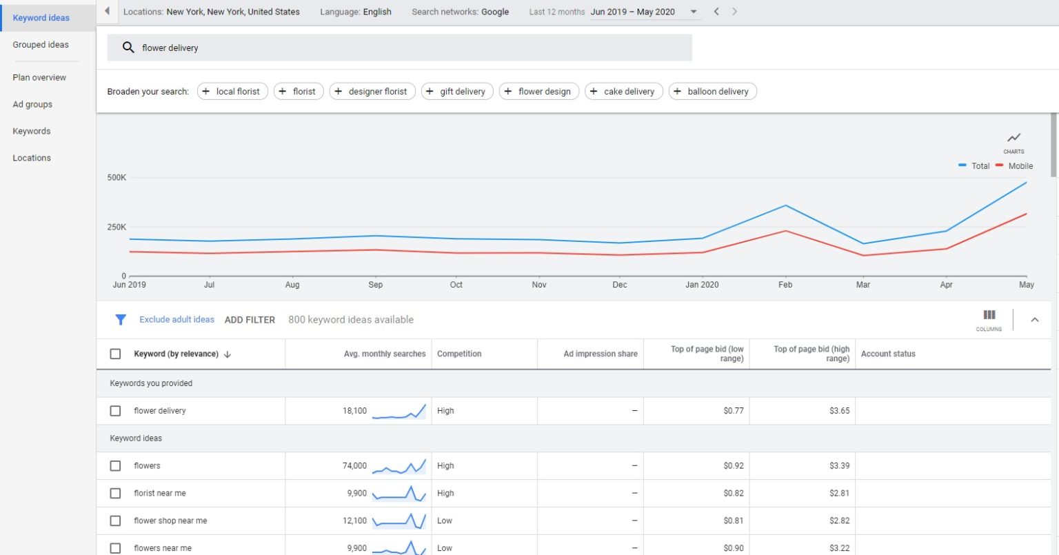The height and width of the screenshot is (555, 1059).
Task: Switch to Grouped ideas in the sidebar
Action: pos(41,44)
